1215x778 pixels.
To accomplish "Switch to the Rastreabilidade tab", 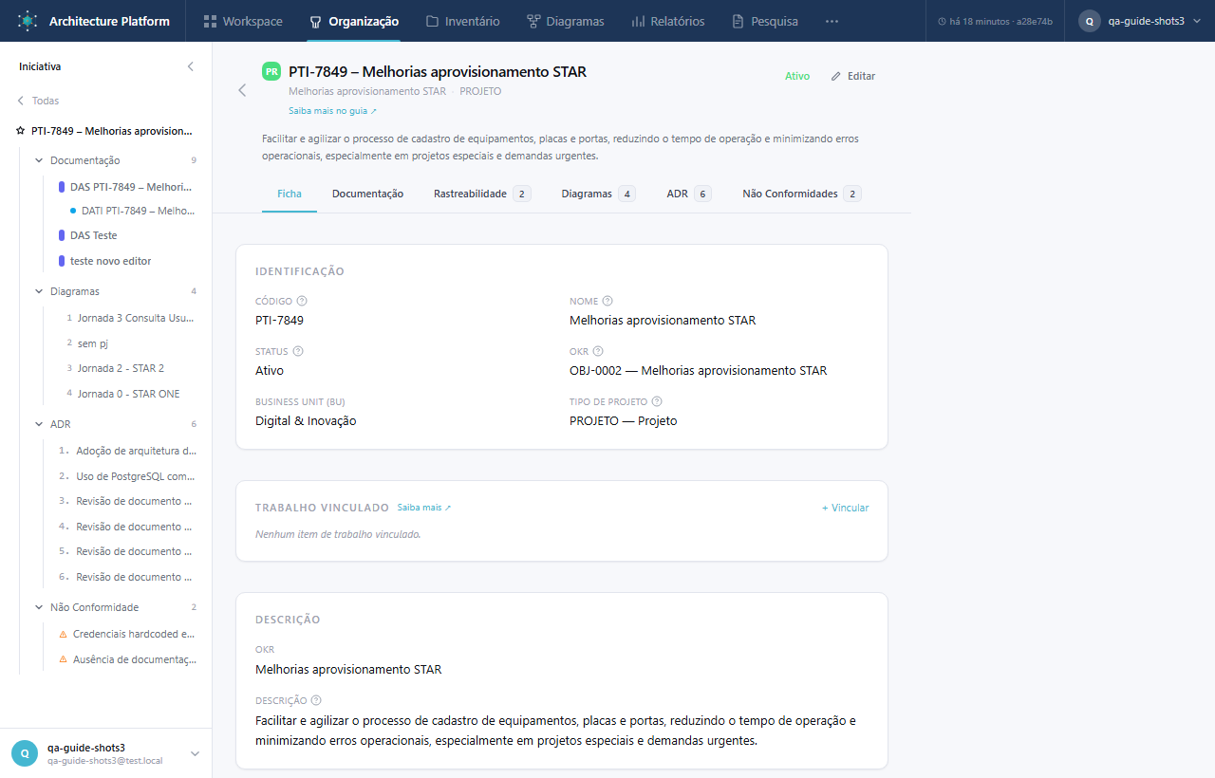I will [481, 194].
